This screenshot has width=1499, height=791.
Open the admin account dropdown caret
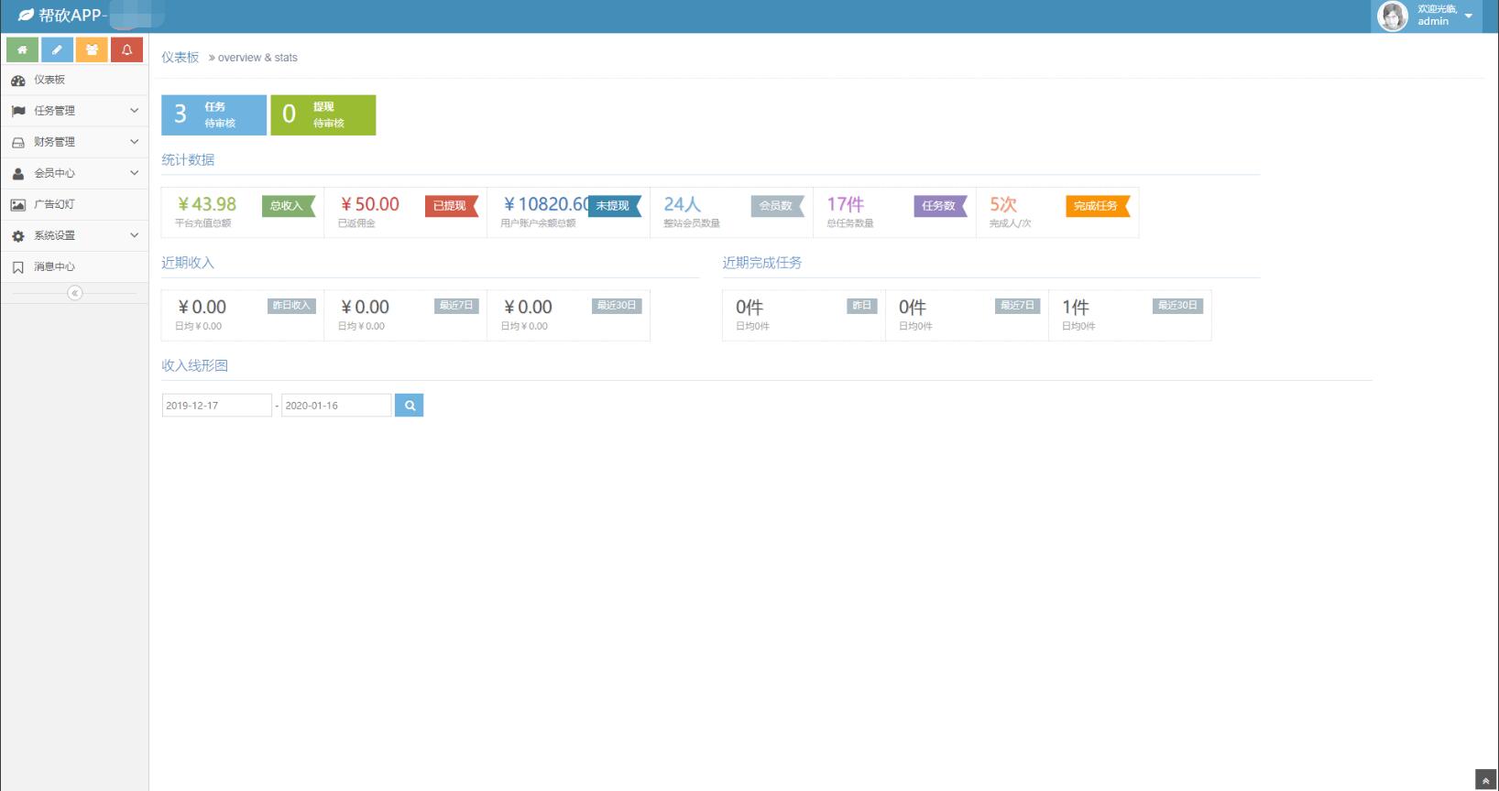1469,16
